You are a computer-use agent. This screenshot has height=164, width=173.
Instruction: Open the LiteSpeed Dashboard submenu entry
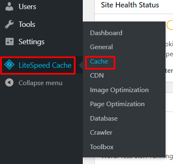(x=106, y=33)
